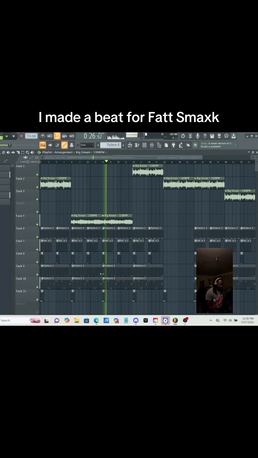Image resolution: width=258 pixels, height=458 pixels.
Task: Open the Channel rack icon
Action: 144,145
